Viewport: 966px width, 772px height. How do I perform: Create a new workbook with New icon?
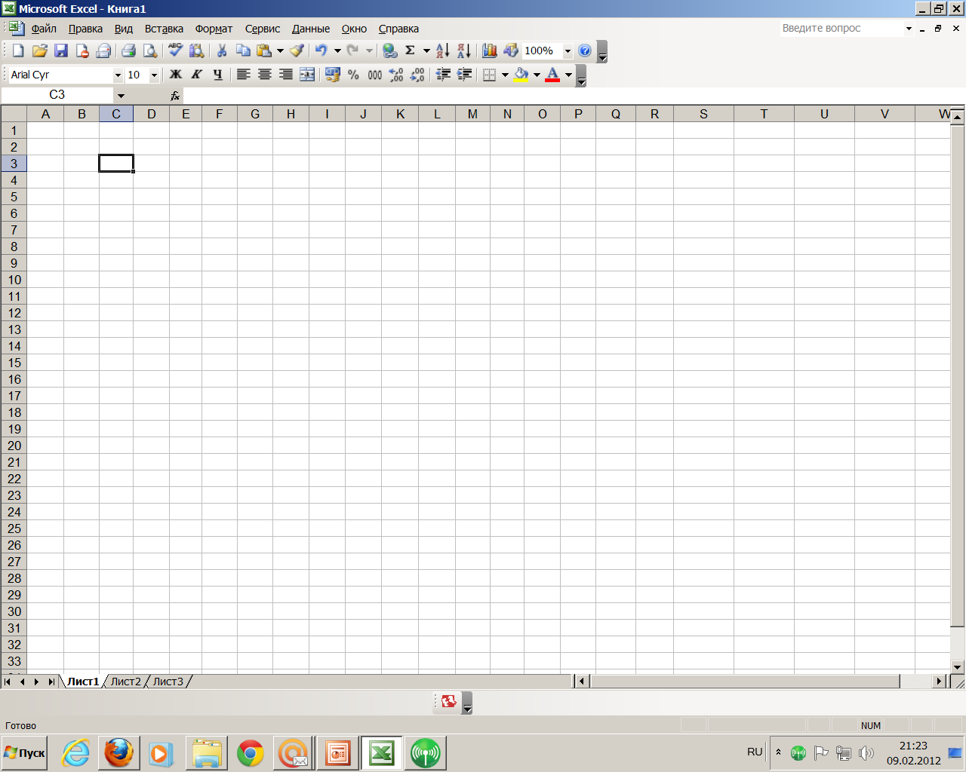18,51
